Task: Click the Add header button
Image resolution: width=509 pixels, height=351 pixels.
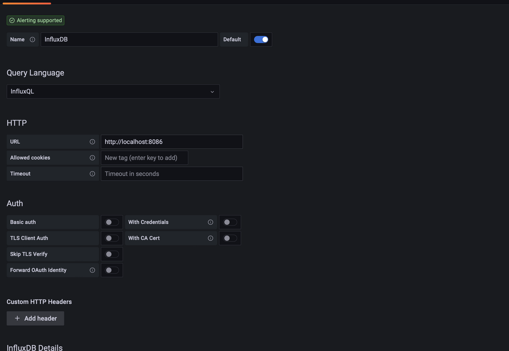Action: click(35, 318)
